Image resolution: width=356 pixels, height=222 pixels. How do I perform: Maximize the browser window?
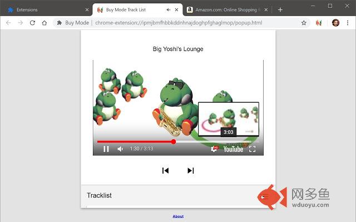[330, 6]
